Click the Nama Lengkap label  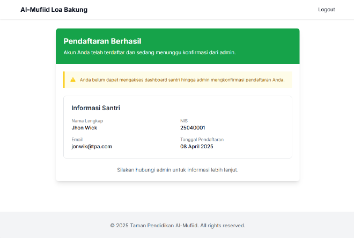(x=87, y=121)
